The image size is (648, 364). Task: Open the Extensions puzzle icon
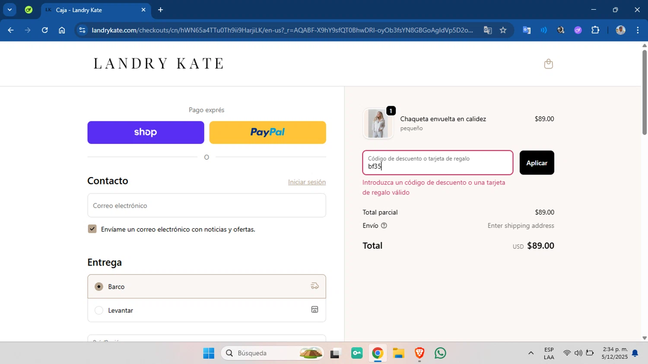click(x=595, y=30)
